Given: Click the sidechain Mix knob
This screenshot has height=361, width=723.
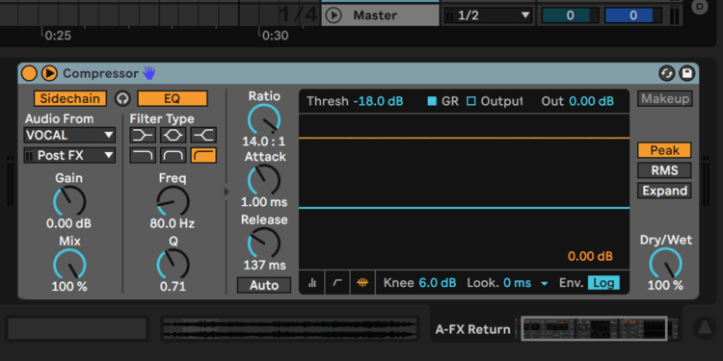Looking at the screenshot, I should click(x=69, y=265).
